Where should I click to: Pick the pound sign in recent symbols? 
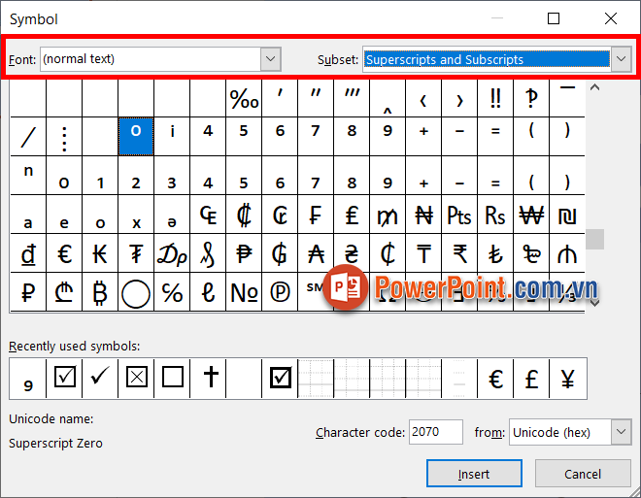tap(531, 379)
